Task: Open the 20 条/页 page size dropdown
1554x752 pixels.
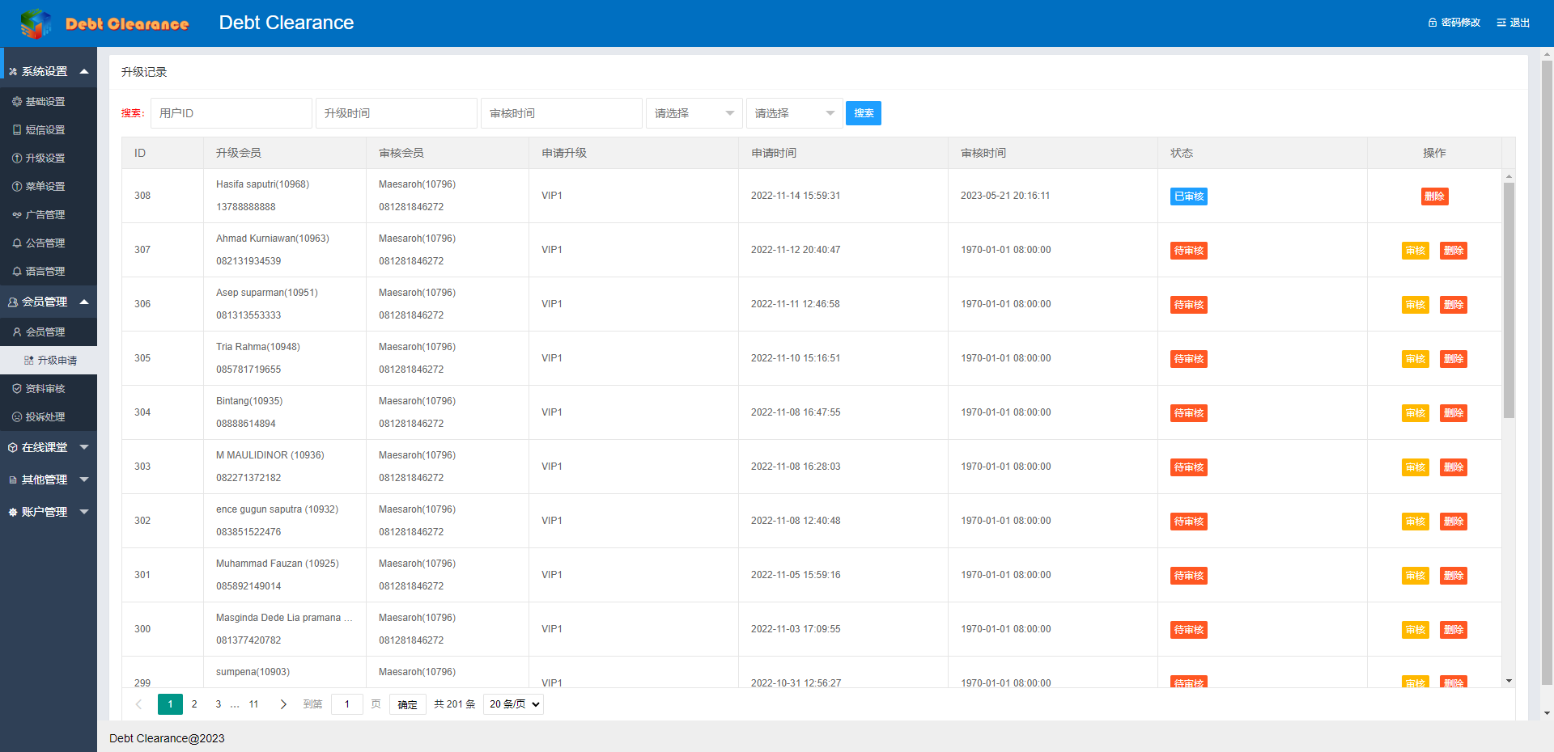Action: 513,704
